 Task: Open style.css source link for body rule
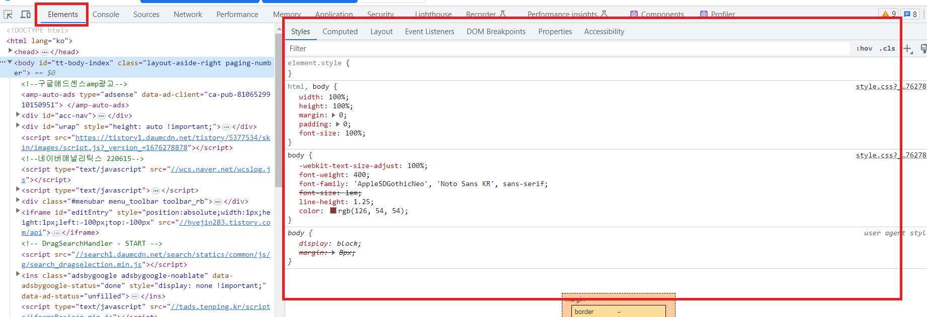coord(891,155)
